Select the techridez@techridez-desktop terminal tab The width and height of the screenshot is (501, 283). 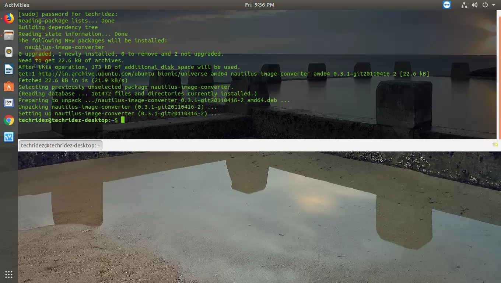pyautogui.click(x=60, y=146)
